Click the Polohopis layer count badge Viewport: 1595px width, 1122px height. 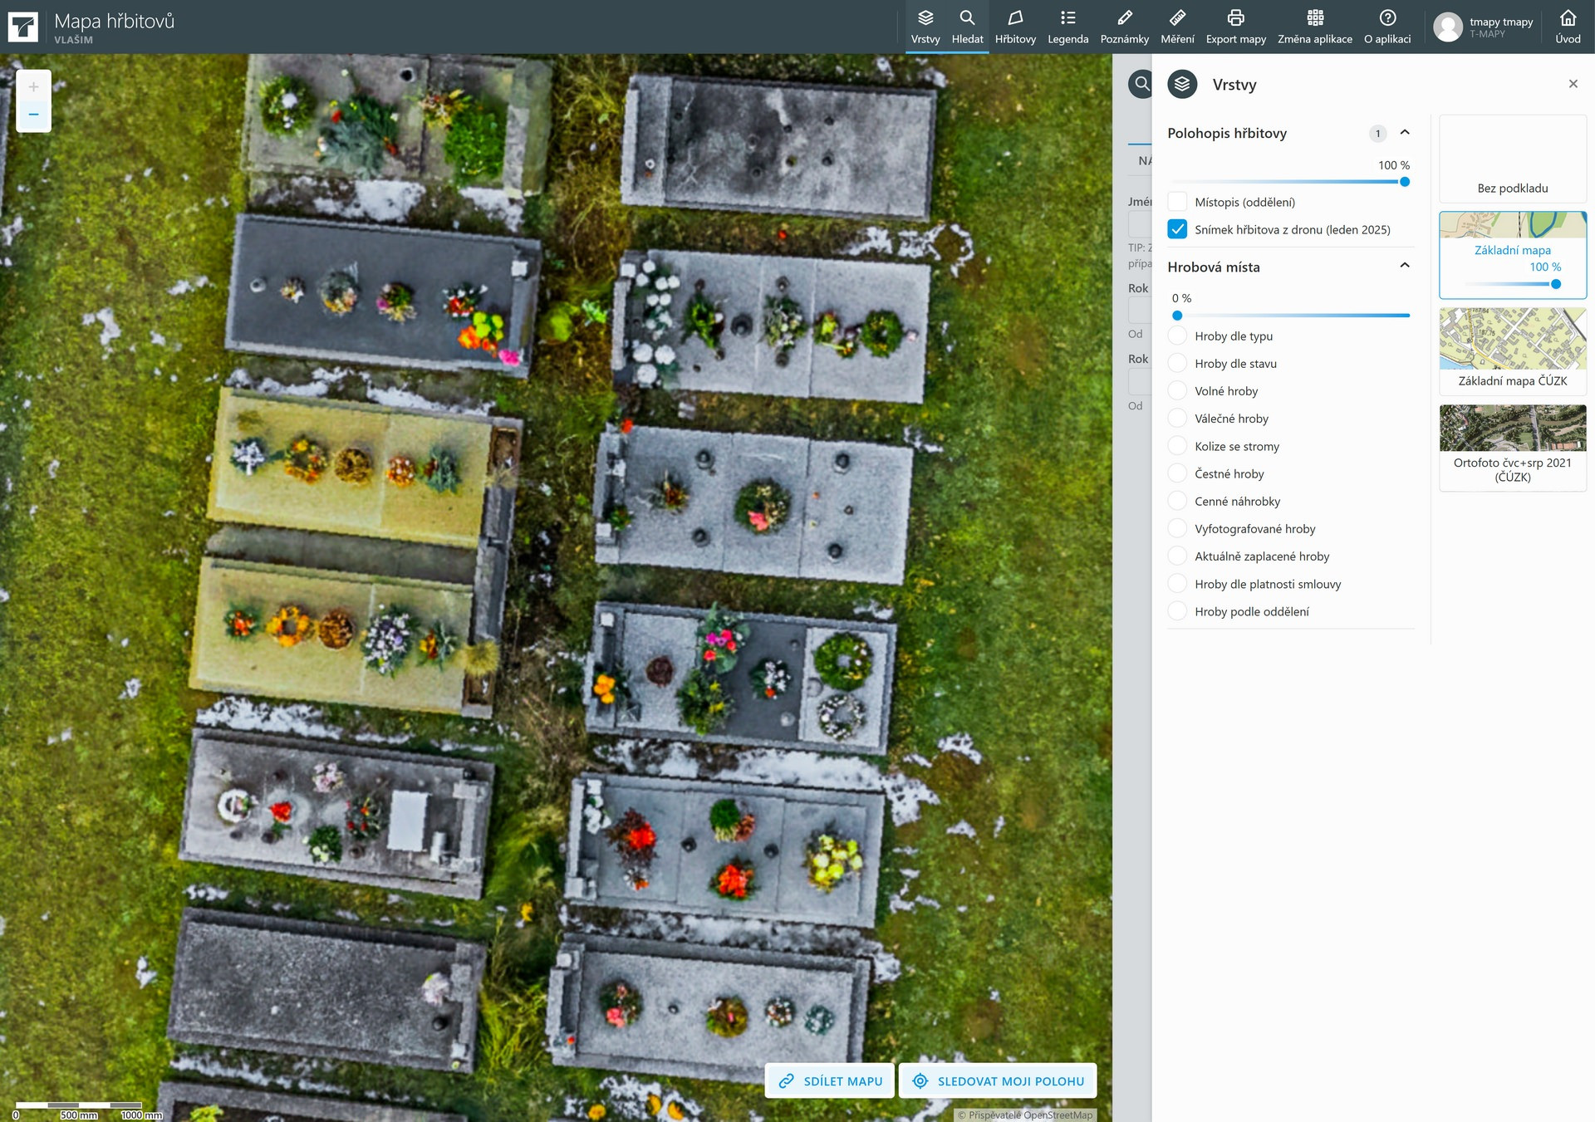click(x=1377, y=133)
